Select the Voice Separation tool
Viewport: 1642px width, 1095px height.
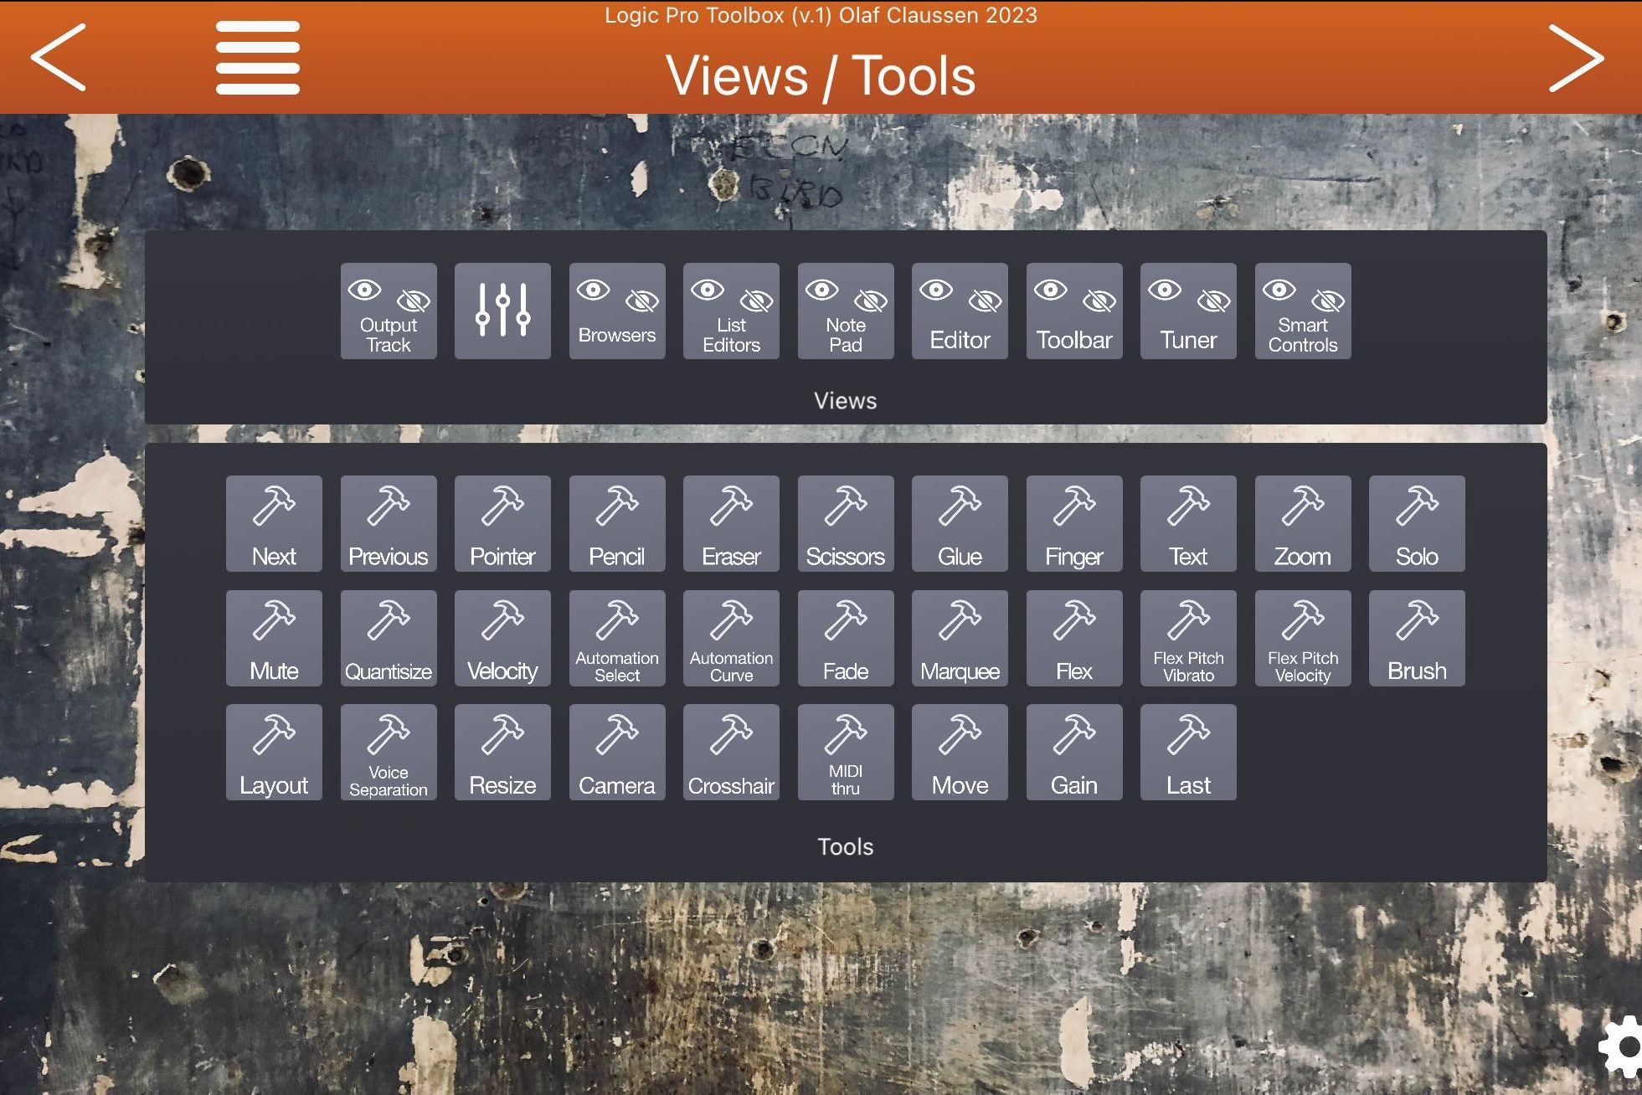[389, 753]
